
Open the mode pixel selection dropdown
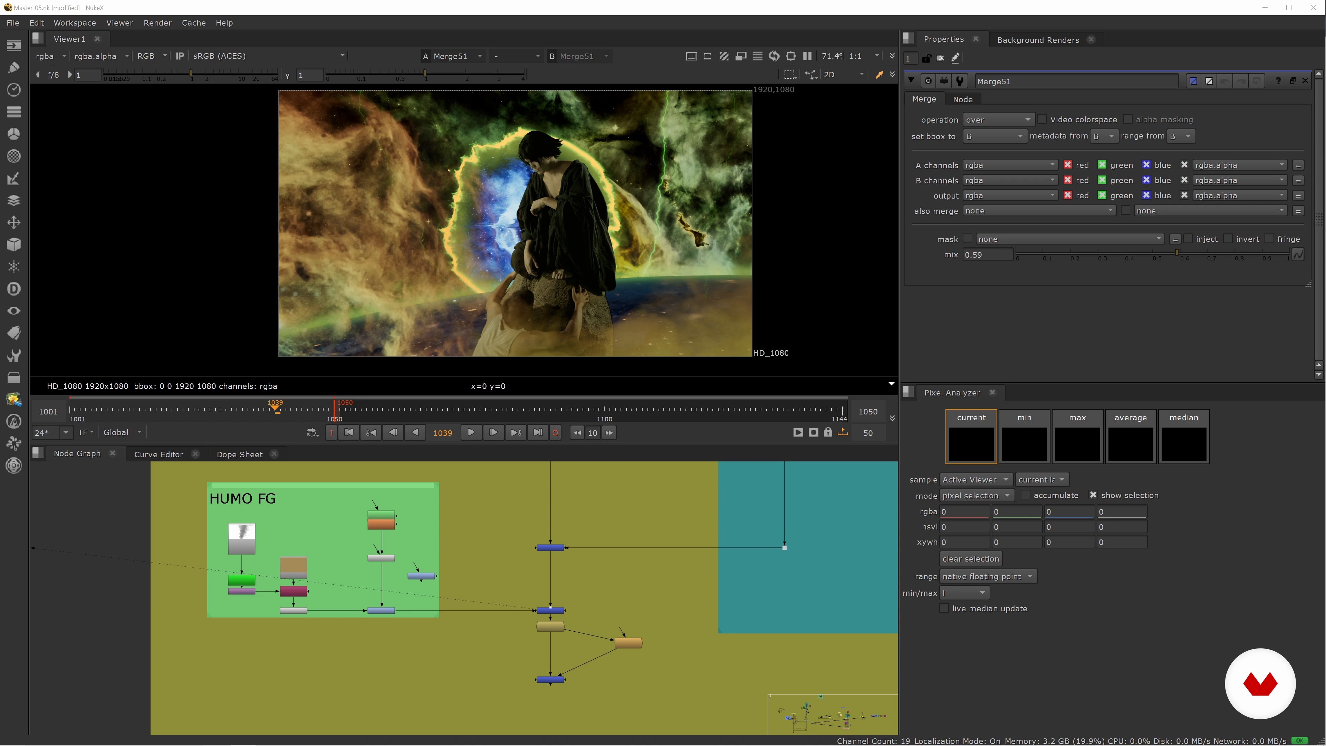pos(977,495)
